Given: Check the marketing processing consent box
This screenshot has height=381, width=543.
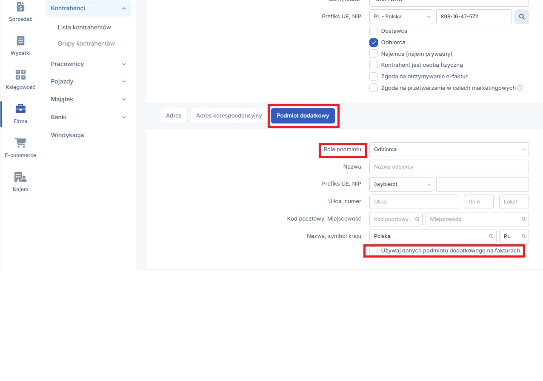Looking at the screenshot, I should [374, 88].
